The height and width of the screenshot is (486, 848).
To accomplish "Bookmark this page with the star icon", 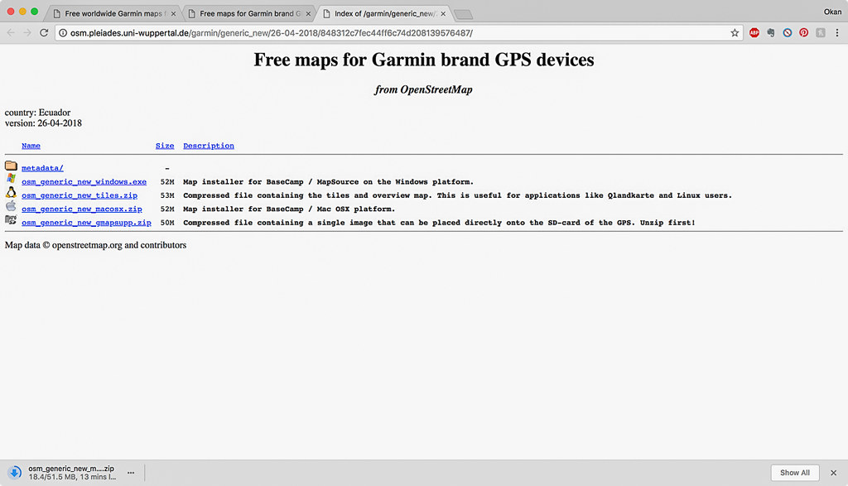I will (735, 33).
